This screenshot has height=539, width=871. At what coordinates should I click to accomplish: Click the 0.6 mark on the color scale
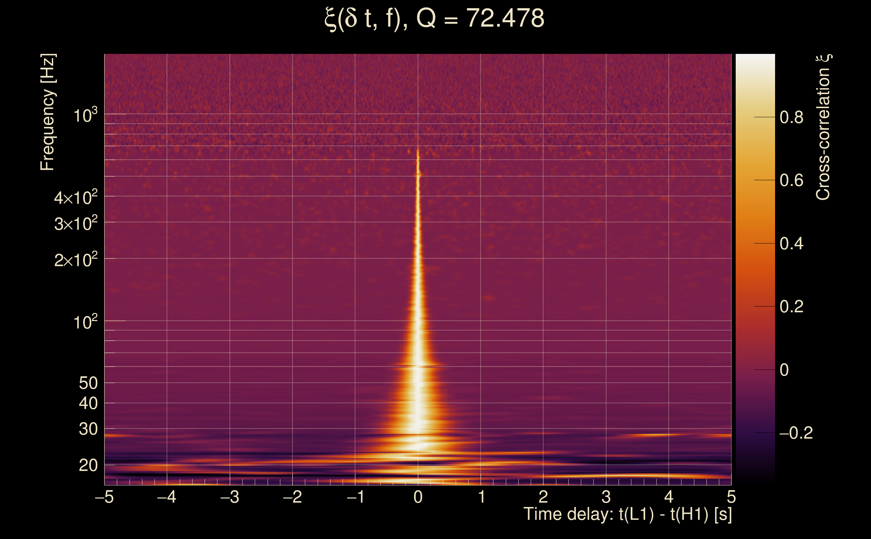(791, 180)
